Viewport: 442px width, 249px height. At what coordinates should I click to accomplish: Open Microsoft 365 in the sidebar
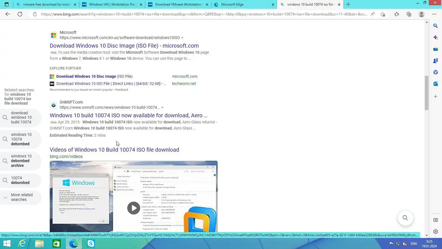436,72
